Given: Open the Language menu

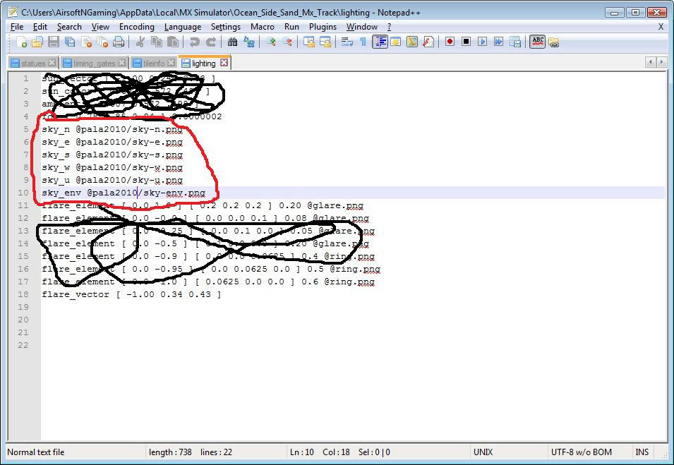Looking at the screenshot, I should click(183, 27).
